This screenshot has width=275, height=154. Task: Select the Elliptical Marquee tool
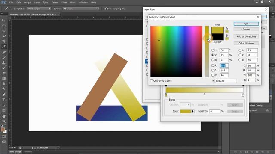coord(4,26)
